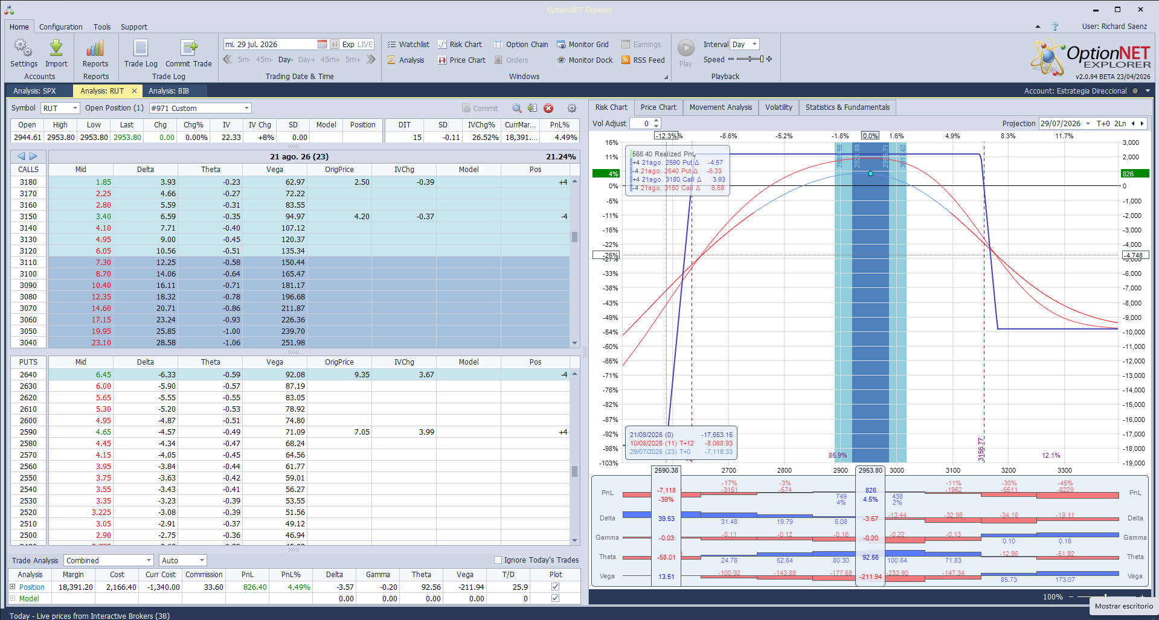
Task: Step back one day with Day- button
Action: coord(285,60)
